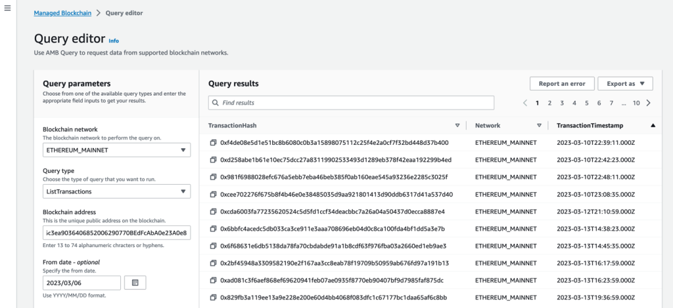Open the Blockchain network dropdown
This screenshot has height=308, width=673.
pos(117,150)
